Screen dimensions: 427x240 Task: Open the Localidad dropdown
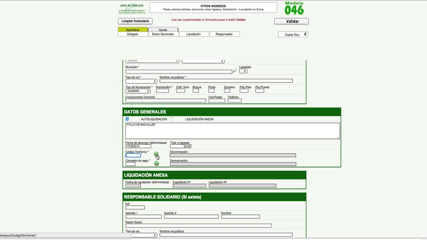point(243,71)
